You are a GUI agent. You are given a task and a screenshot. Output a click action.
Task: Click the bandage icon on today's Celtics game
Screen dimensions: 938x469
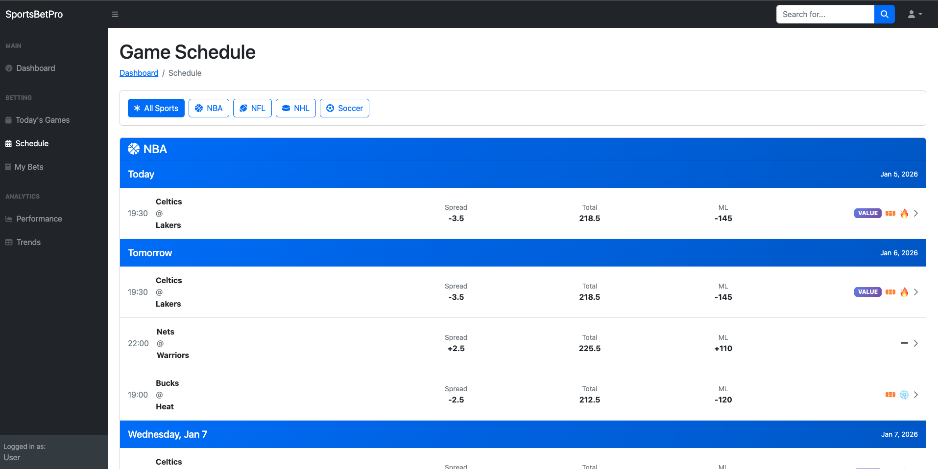pos(890,213)
